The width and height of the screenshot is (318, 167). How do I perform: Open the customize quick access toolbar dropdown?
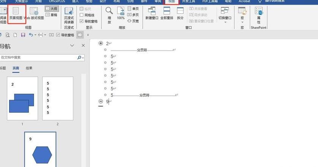pyautogui.click(x=88, y=35)
